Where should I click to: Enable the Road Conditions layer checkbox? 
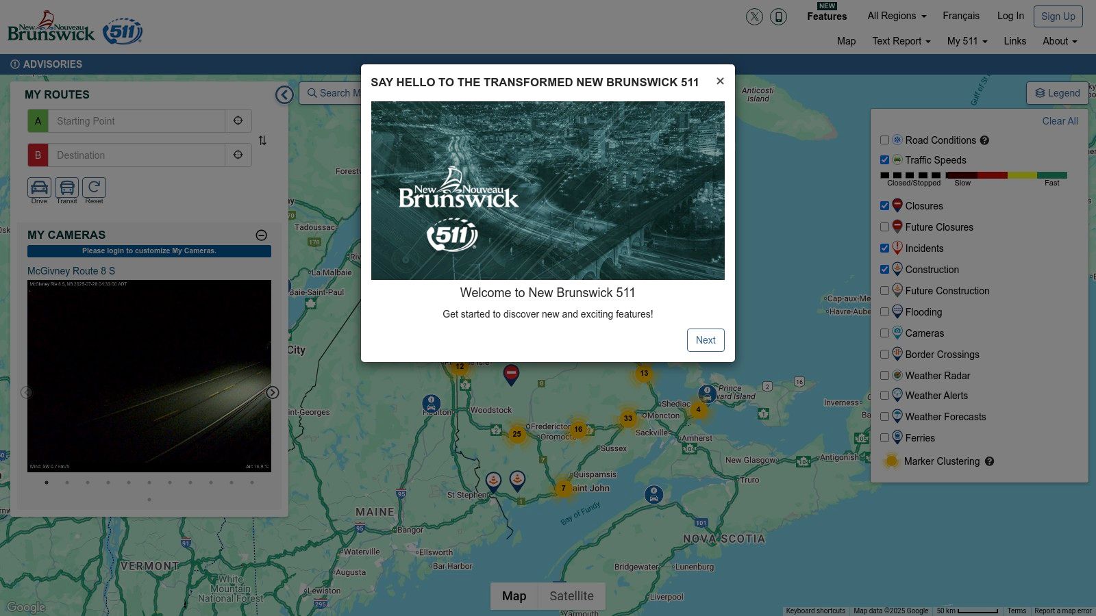click(x=884, y=140)
